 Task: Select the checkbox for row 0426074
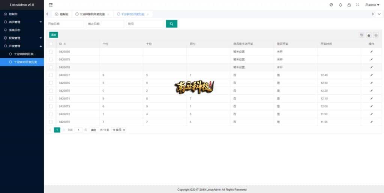pos(51,98)
